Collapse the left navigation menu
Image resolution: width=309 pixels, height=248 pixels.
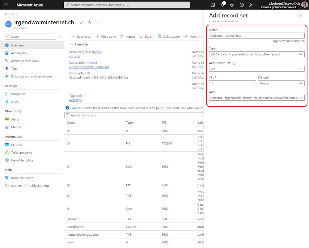click(x=61, y=37)
